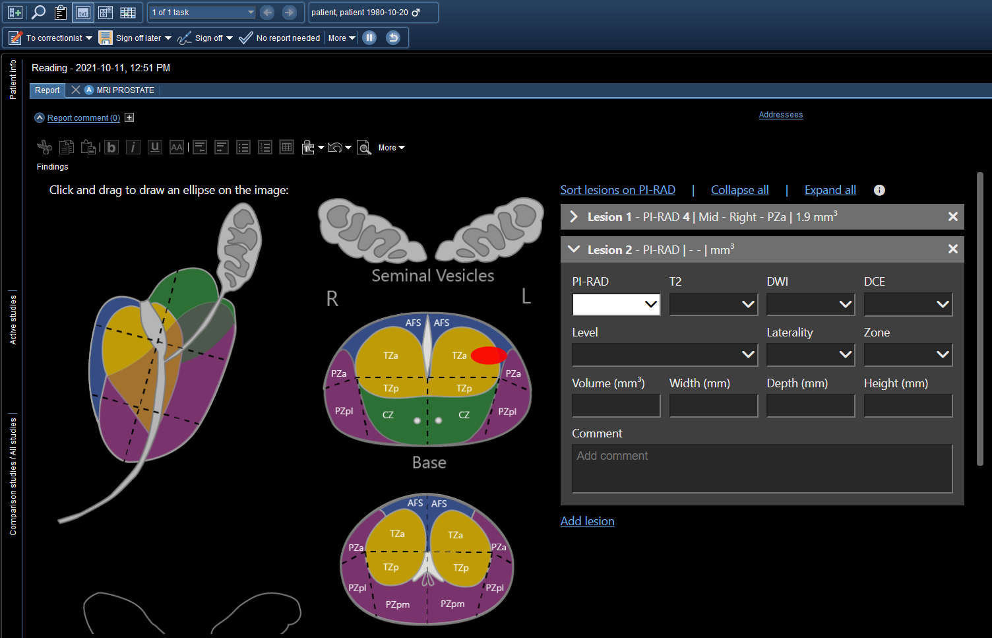Click the Add comment text field
The width and height of the screenshot is (992, 638).
[762, 468]
